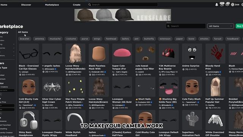Filter by the extension tag
The image size is (243, 137).
(165, 39)
